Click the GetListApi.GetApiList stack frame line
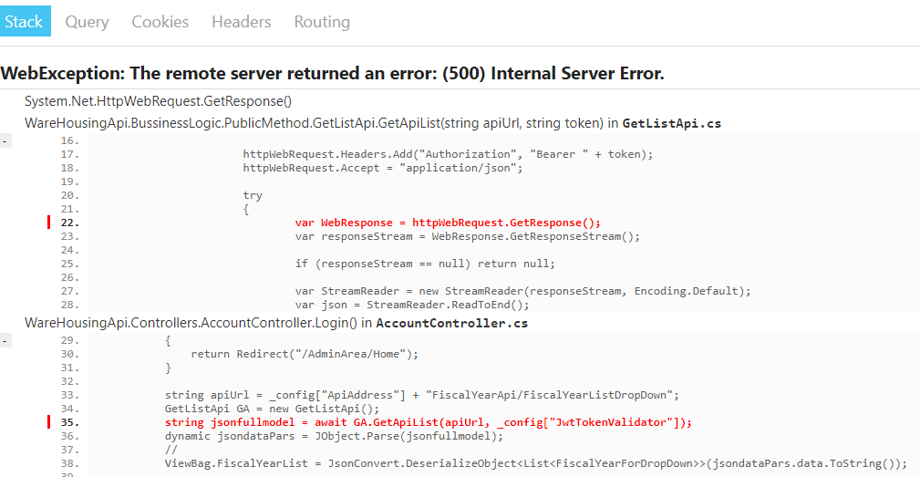Screen dimensions: 920x477 373,123
